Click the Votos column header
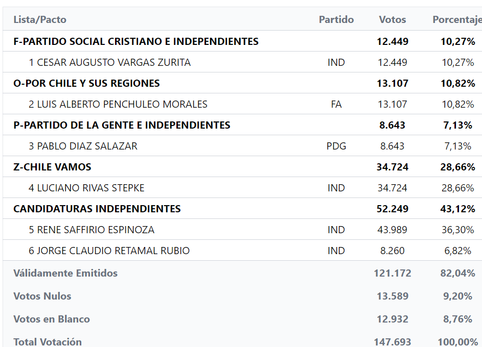The height and width of the screenshot is (347, 482). point(392,20)
